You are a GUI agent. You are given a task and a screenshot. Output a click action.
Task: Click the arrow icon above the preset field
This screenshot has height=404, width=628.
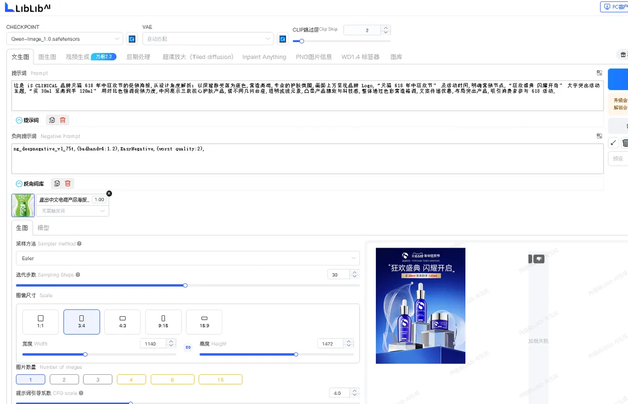[613, 143]
